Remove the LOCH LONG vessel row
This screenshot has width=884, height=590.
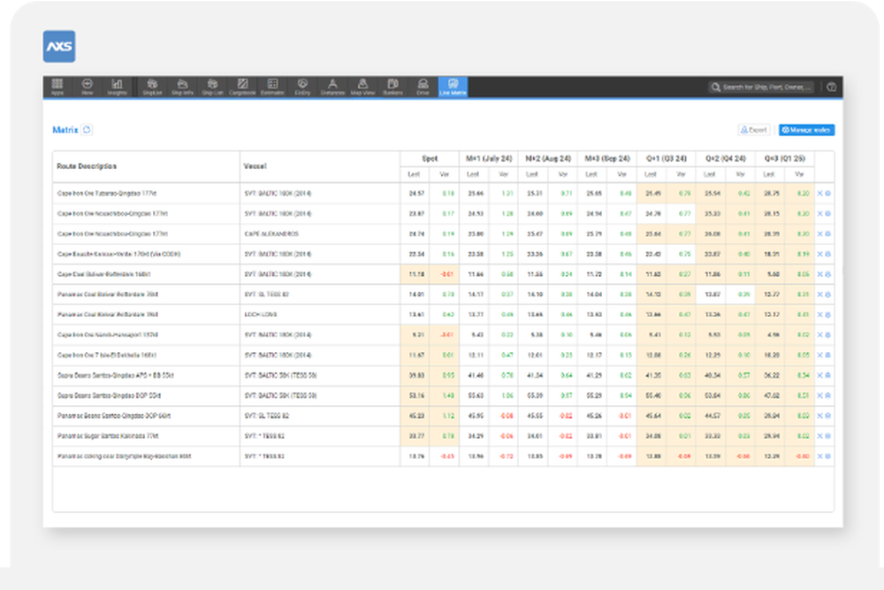tap(820, 315)
